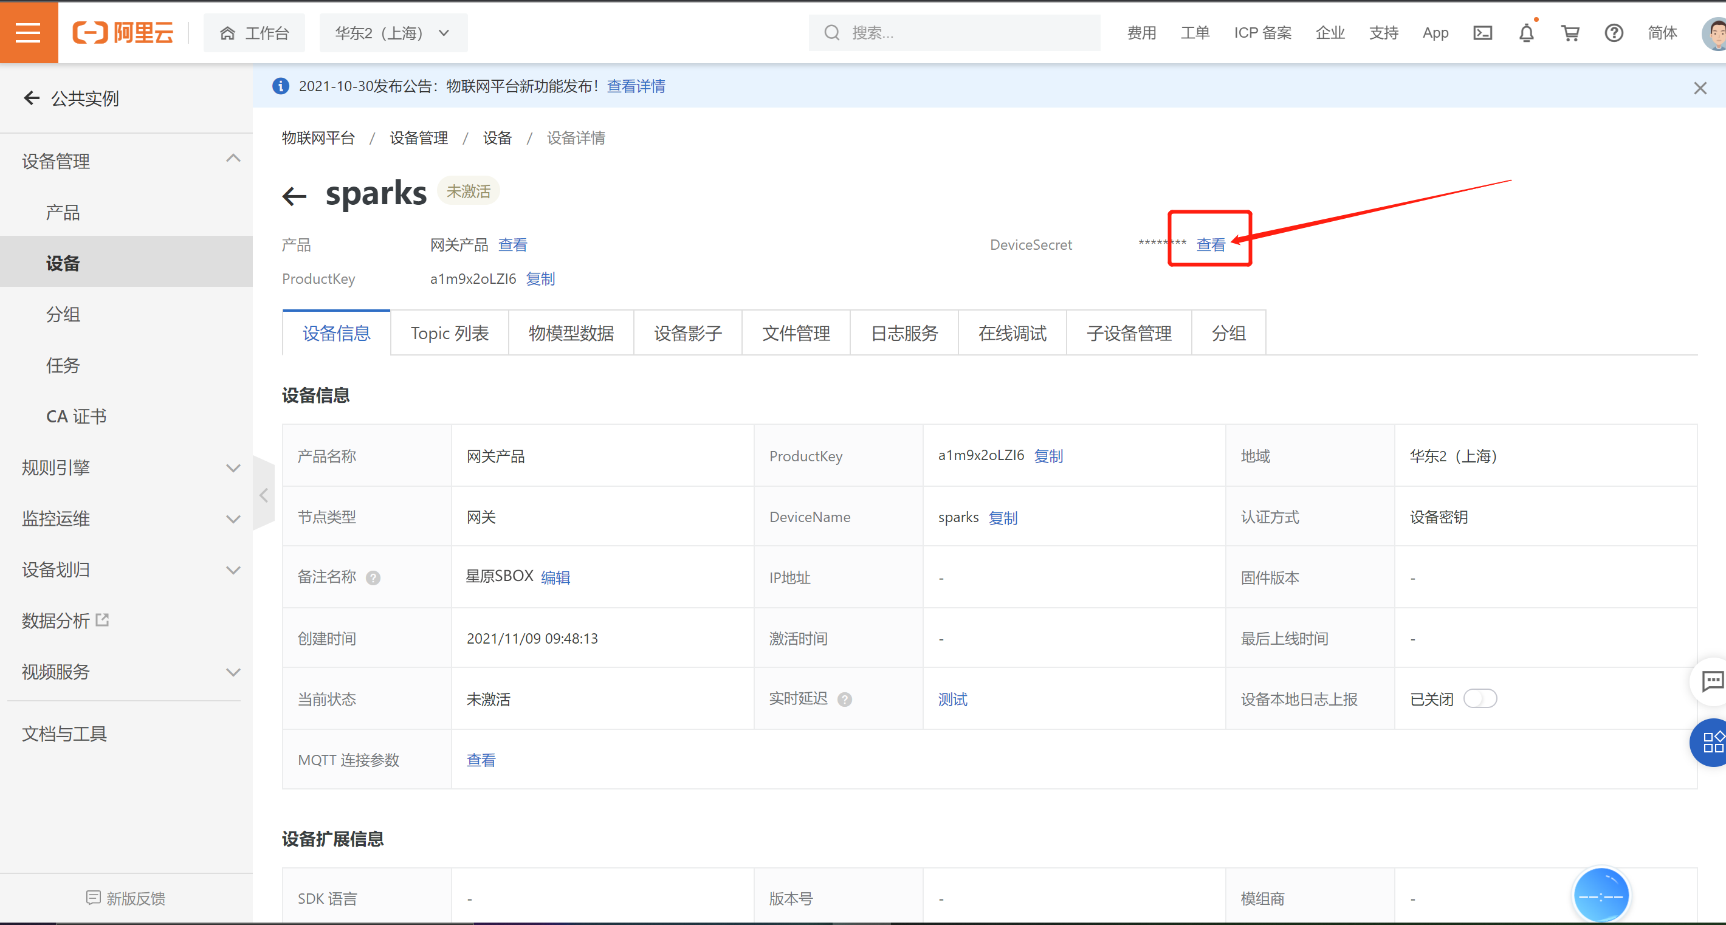Screen dimensions: 1726x925
Task: Switch to the 物模型数据 tab
Action: click(571, 333)
